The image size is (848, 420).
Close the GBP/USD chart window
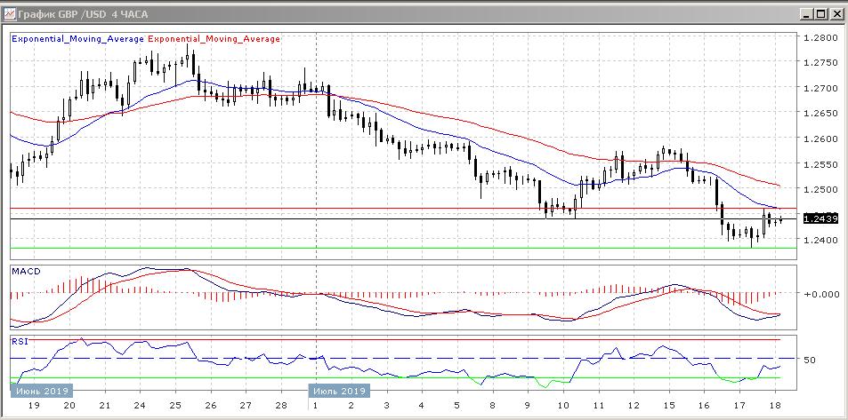[835, 14]
